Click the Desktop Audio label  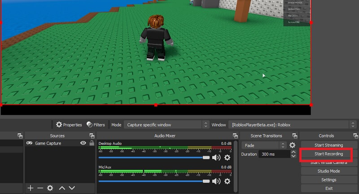(x=110, y=143)
